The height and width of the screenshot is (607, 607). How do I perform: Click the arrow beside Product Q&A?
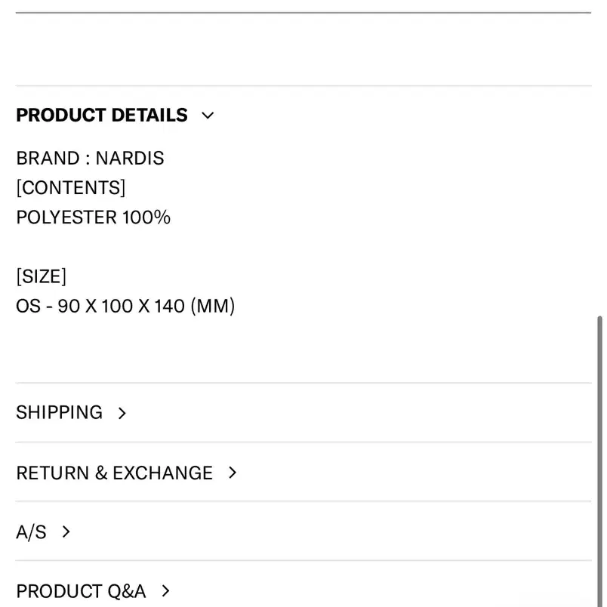click(165, 590)
